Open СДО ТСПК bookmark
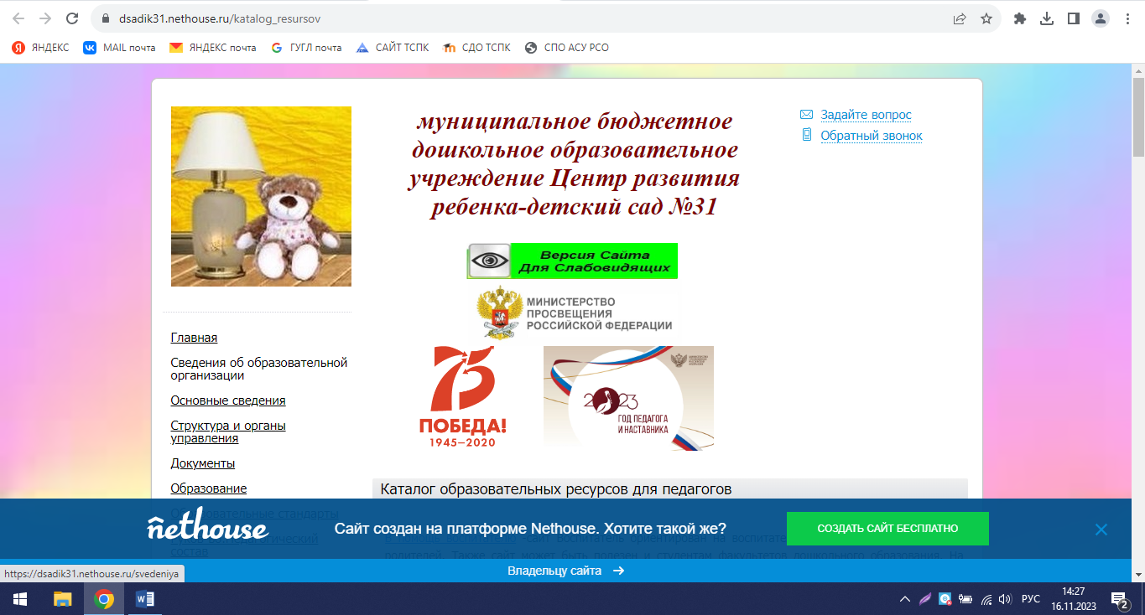 476,48
